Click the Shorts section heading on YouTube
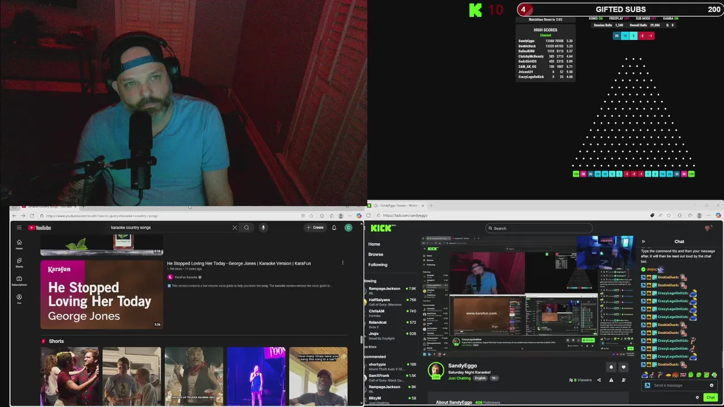The height and width of the screenshot is (407, 724). click(x=56, y=341)
